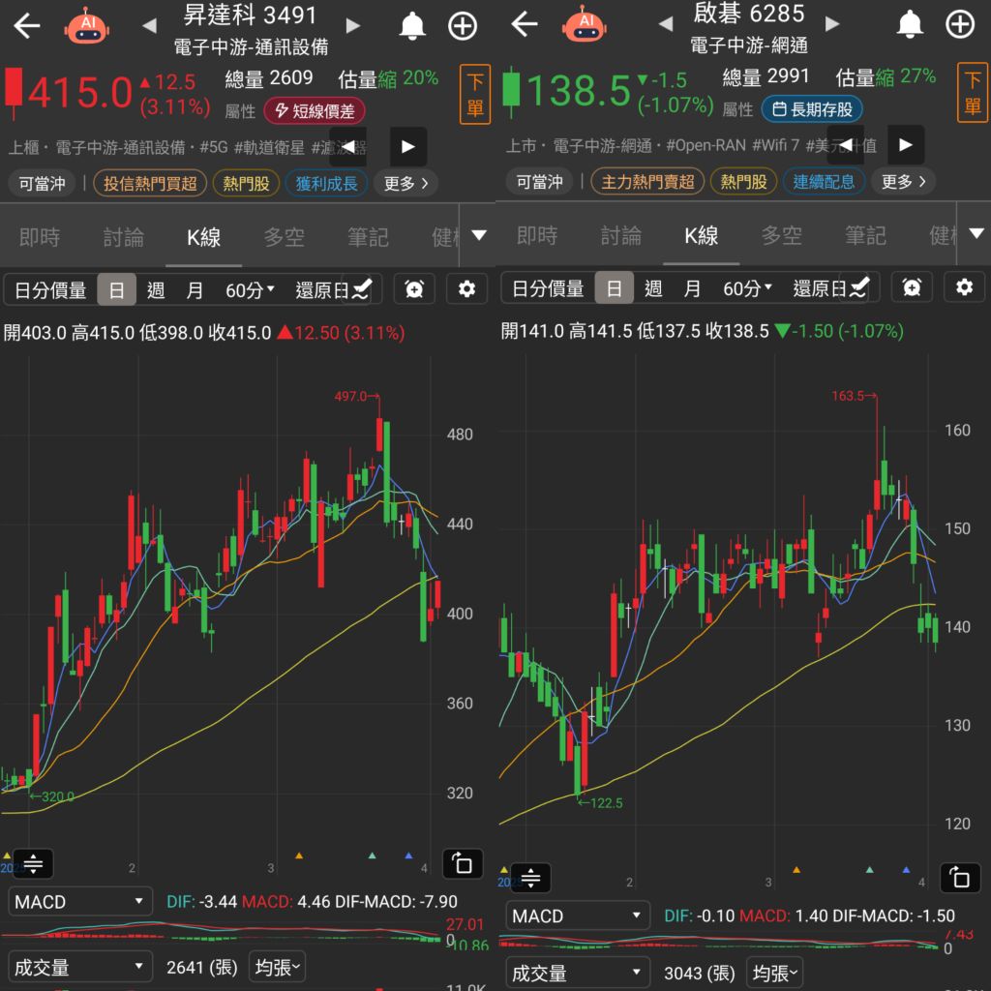Tap 下單 order button for 啟碁

(972, 92)
